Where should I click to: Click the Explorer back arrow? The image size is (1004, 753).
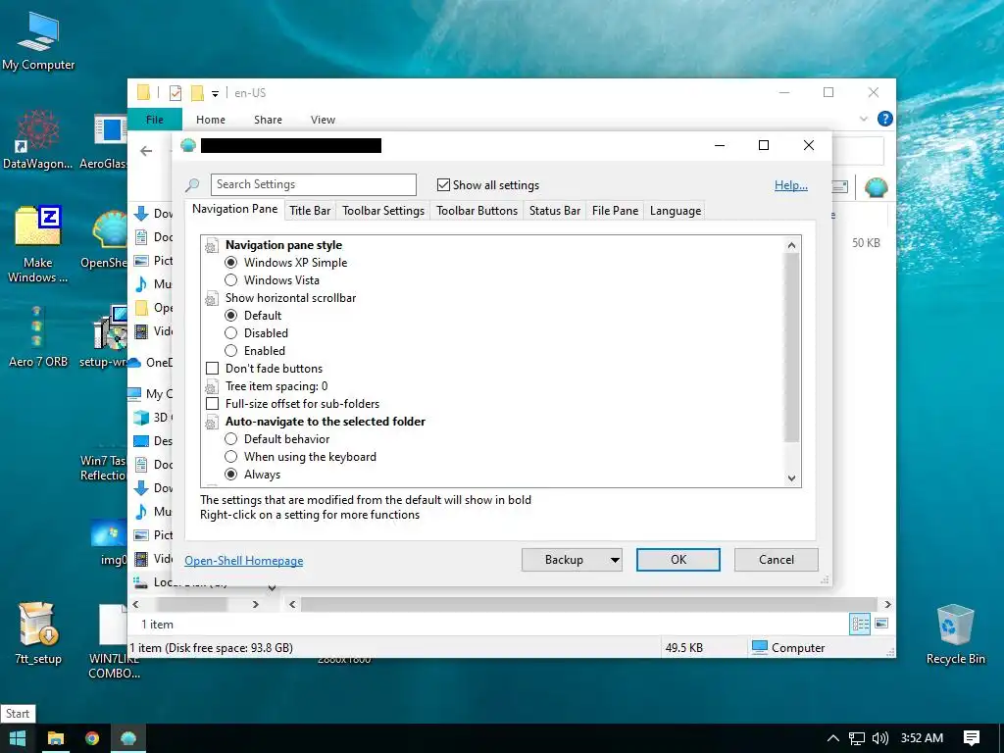click(147, 151)
